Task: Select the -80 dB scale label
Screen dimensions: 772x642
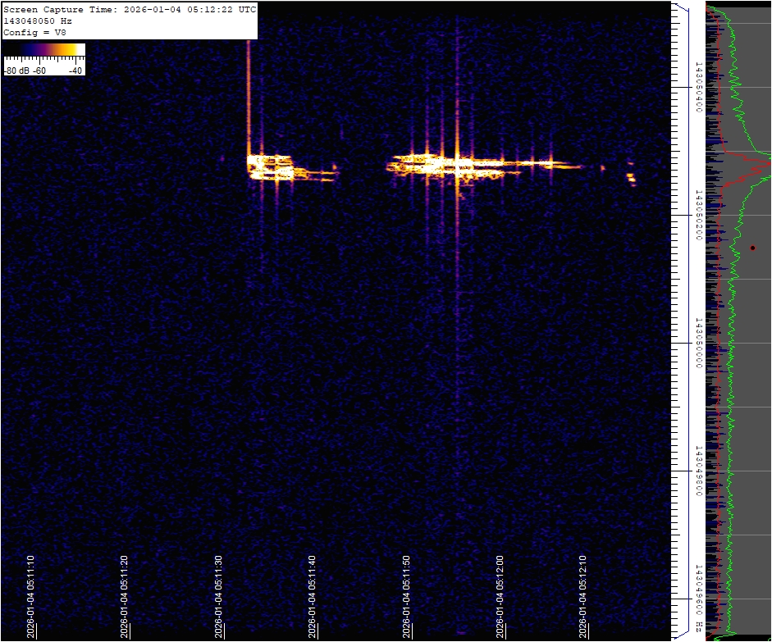Action: (x=17, y=71)
